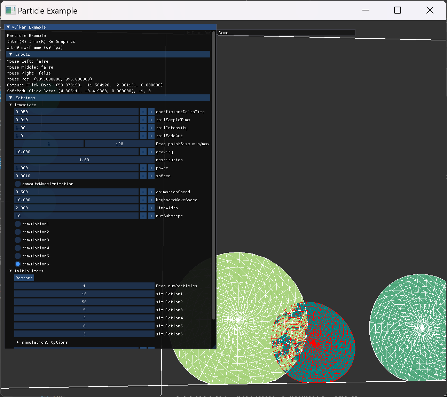Select simulation5 radio button
Image resolution: width=447 pixels, height=397 pixels.
pyautogui.click(x=18, y=256)
